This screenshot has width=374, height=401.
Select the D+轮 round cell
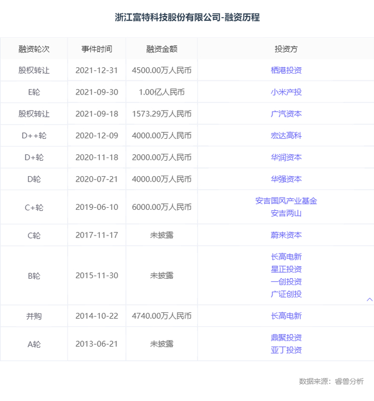click(34, 158)
